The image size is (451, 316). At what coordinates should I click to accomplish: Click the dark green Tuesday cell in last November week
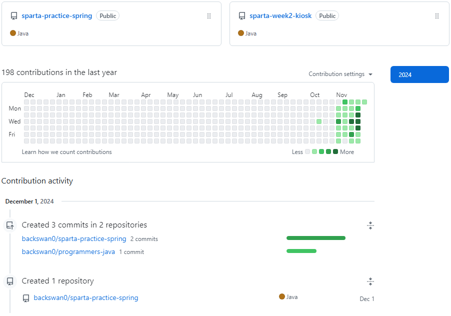click(358, 115)
